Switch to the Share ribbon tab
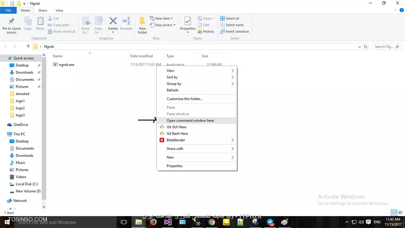Screen dimensions: 405x228 [43, 10]
